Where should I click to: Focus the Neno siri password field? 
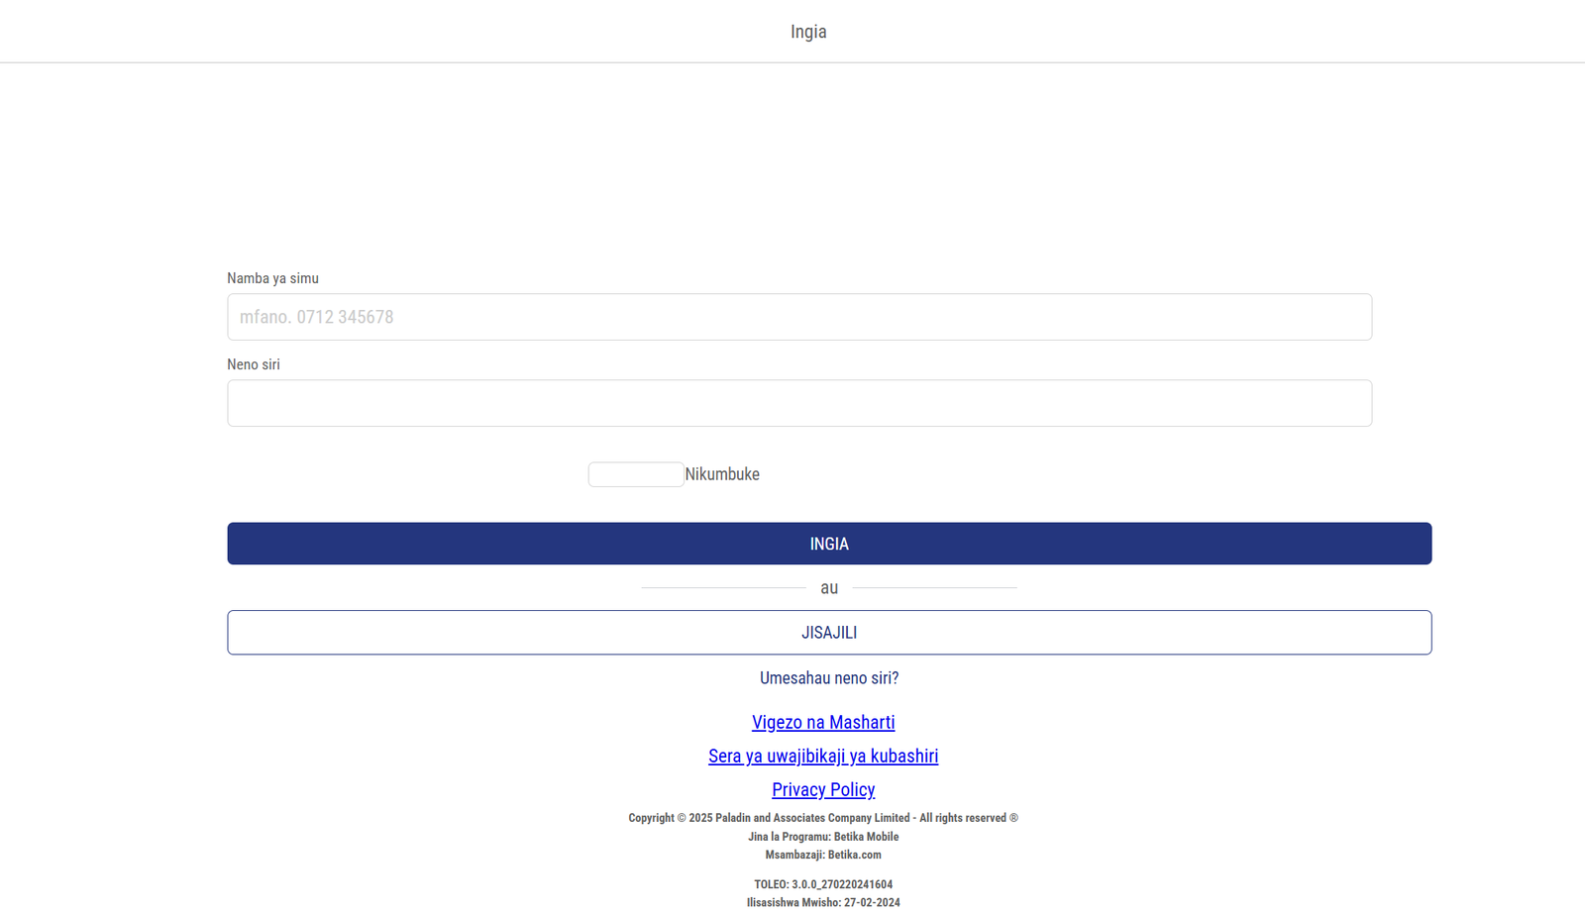(x=798, y=403)
